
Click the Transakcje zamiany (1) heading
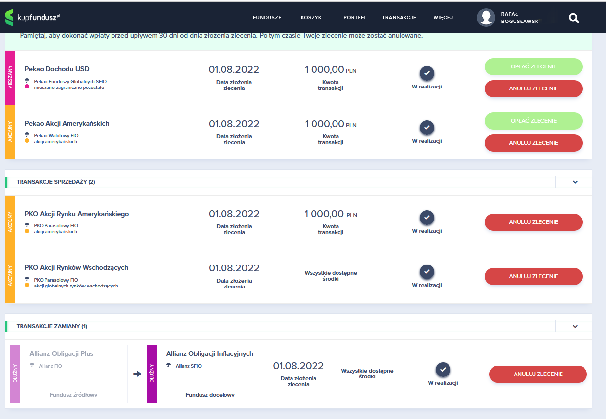coord(52,326)
